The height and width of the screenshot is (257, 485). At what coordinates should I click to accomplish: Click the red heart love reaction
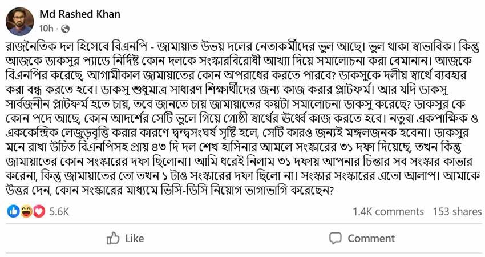[x=39, y=211]
